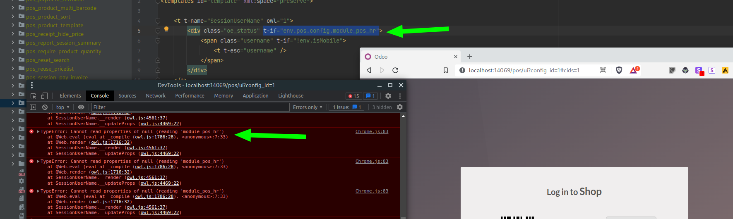The image size is (733, 219).
Task: Close the Odoo browser tab
Action: point(456,57)
